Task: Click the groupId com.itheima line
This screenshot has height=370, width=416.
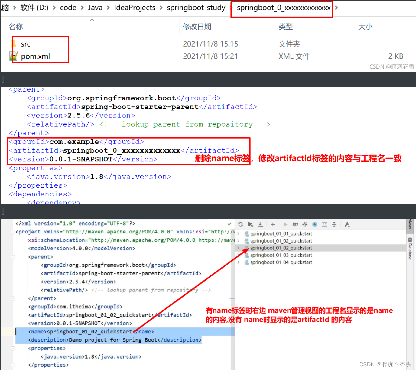Action: (x=75, y=307)
